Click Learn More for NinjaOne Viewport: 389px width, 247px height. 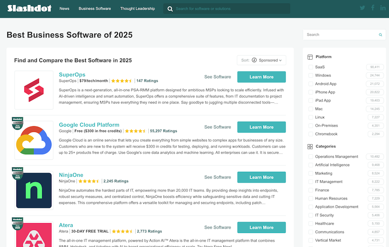coord(262,178)
